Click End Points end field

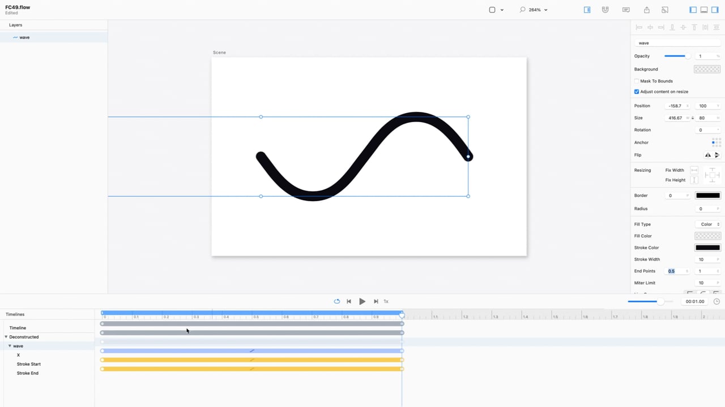click(x=707, y=271)
